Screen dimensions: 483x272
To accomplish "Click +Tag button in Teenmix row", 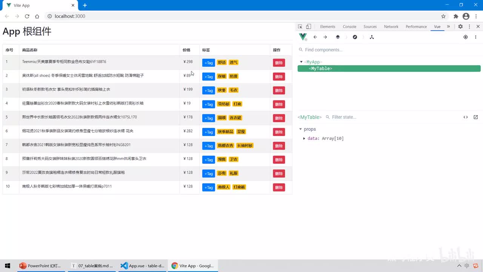I will (209, 63).
